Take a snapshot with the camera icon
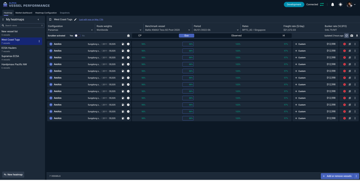This screenshot has height=181, width=360. [352, 35]
